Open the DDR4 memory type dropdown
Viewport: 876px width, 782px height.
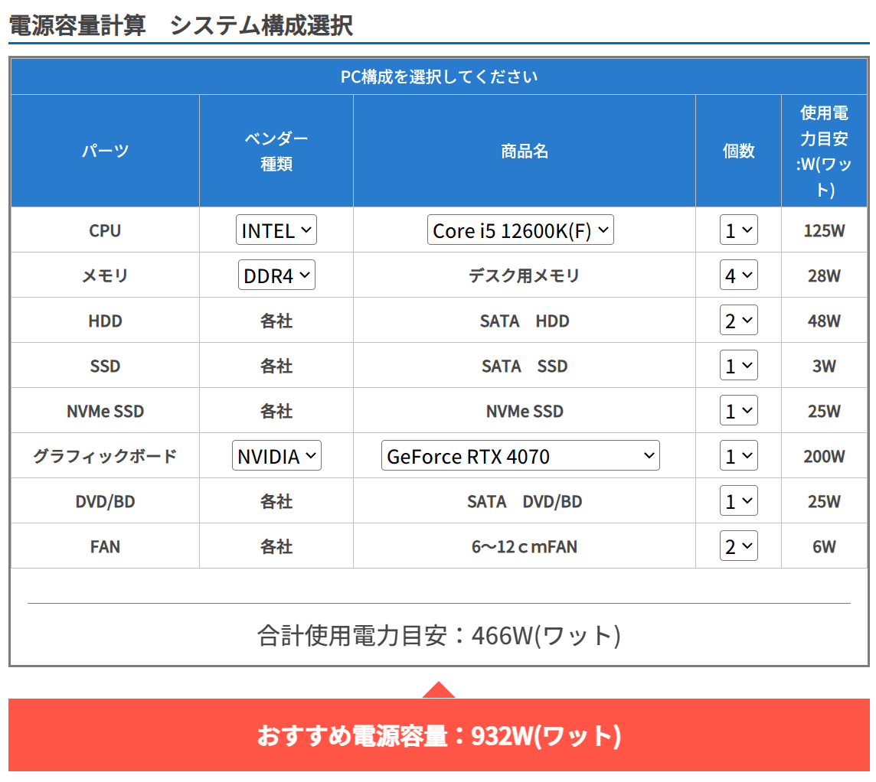(276, 275)
